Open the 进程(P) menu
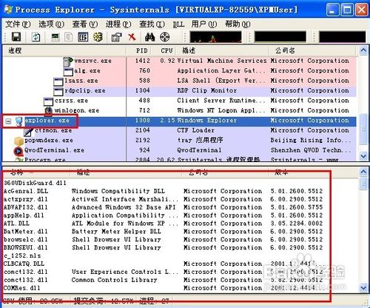Image resolution: width=370 pixels, height=308 pixels. click(118, 24)
